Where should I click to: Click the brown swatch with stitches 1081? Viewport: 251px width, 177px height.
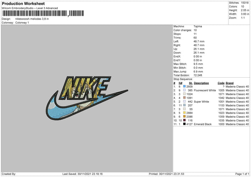point(184,98)
